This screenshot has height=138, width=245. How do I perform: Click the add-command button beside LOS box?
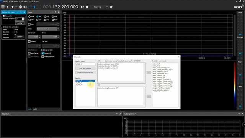point(149,96)
